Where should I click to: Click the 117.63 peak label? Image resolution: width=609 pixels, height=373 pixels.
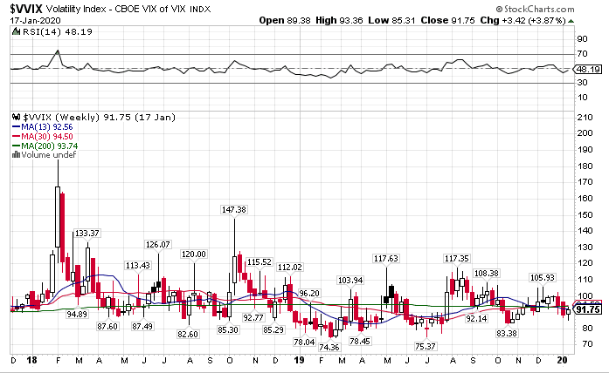coord(385,258)
